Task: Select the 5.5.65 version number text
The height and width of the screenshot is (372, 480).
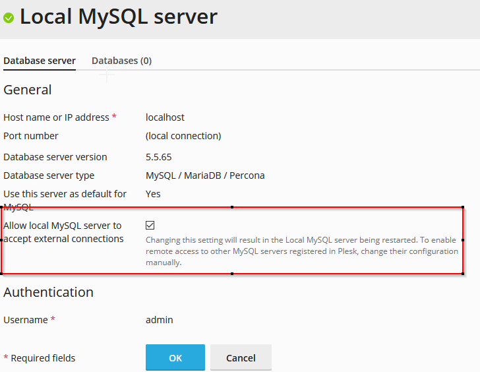Action: click(159, 157)
